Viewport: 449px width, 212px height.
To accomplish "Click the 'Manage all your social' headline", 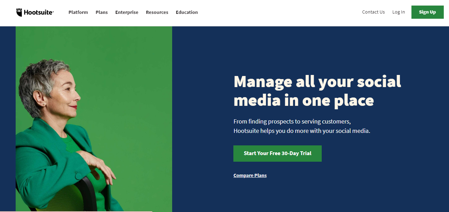I will tap(317, 82).
